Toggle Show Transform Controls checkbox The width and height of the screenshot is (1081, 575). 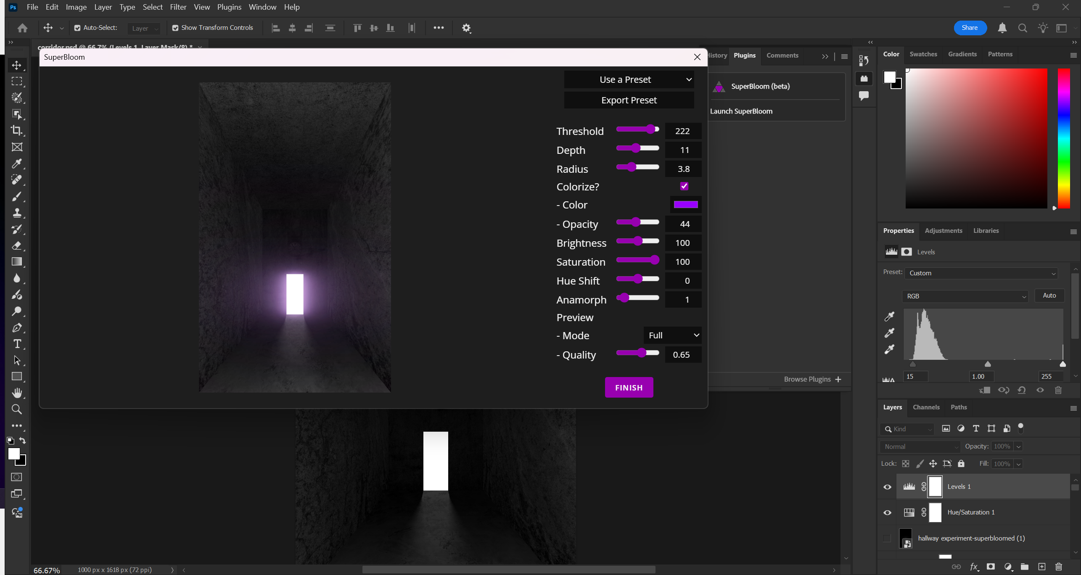click(x=175, y=28)
